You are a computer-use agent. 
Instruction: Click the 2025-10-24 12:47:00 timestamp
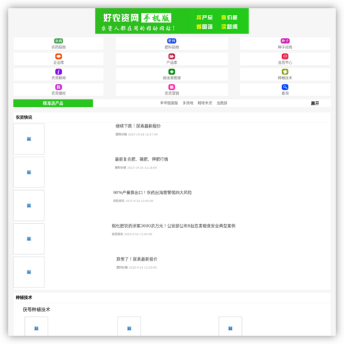(143, 134)
